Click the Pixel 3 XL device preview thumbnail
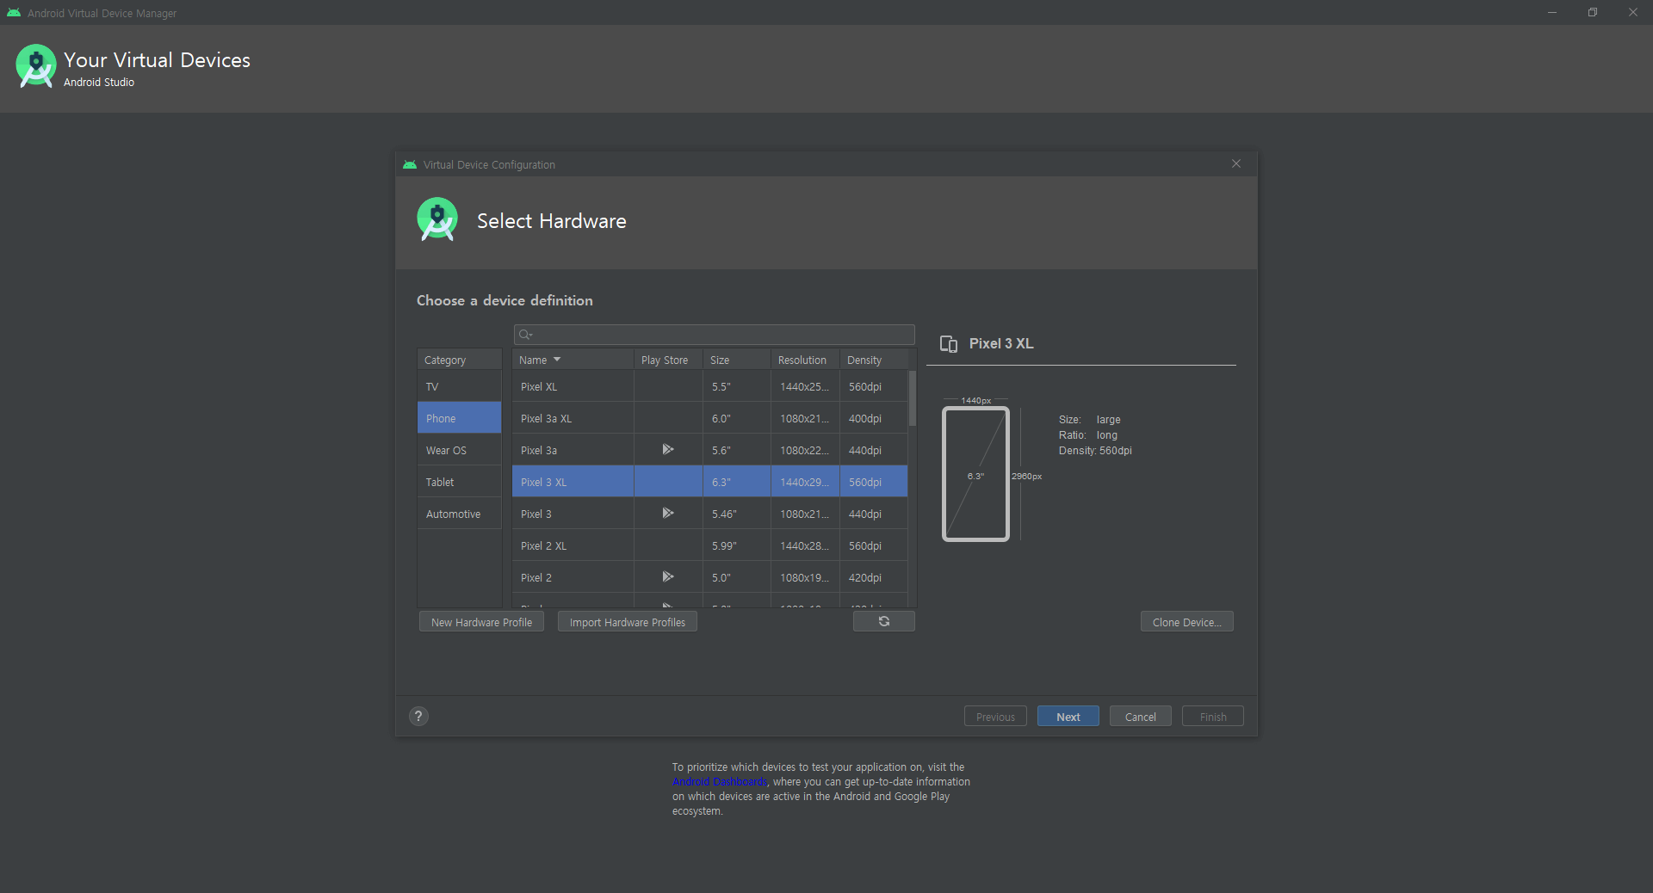 coord(975,474)
